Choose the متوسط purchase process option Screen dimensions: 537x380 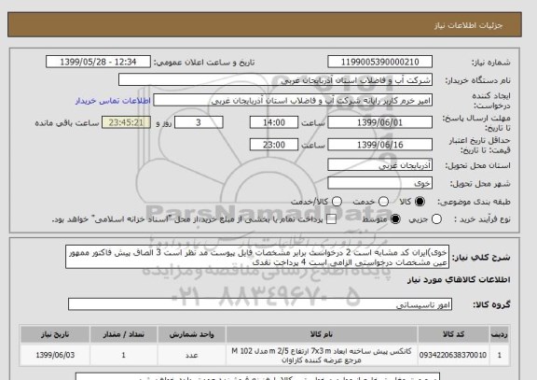tap(395, 219)
